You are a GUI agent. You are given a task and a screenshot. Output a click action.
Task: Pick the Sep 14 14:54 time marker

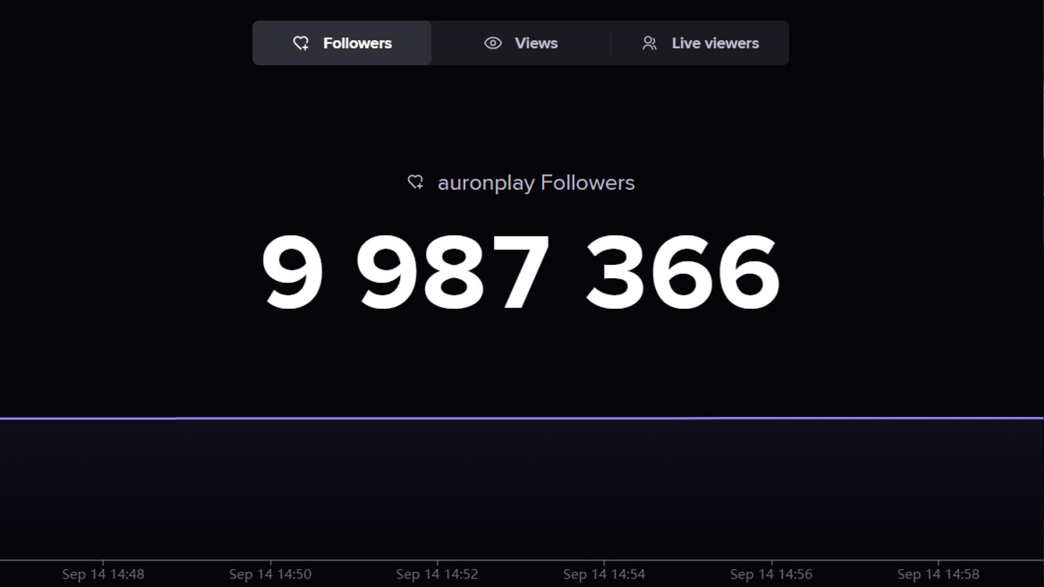[x=604, y=574]
